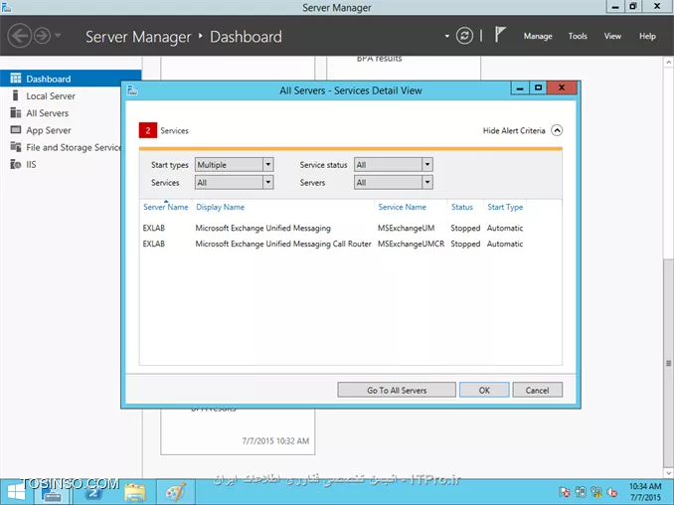Click the scrollbar up arrow
This screenshot has height=505, width=674.
668,63
